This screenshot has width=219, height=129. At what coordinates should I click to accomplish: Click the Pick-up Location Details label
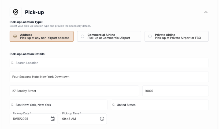(27, 54)
